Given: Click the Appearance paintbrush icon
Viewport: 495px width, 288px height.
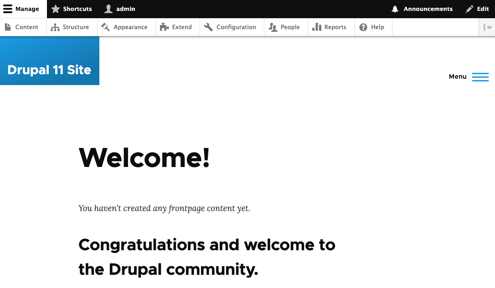Looking at the screenshot, I should 106,27.
